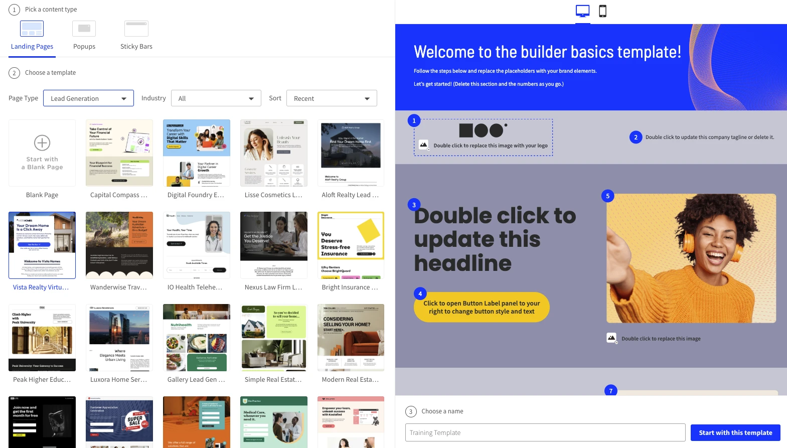
Task: Click the template name input field
Action: [x=545, y=432]
